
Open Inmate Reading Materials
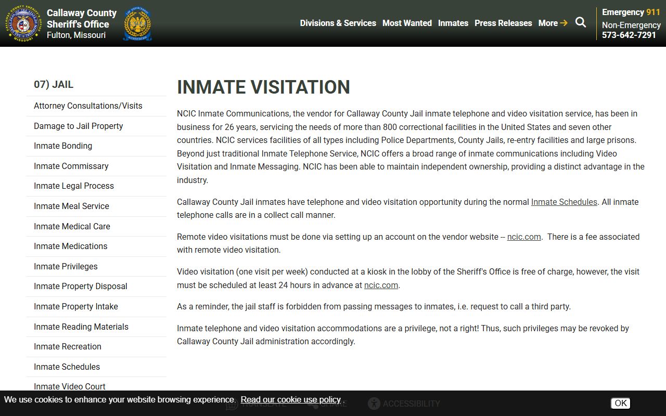pos(96,327)
